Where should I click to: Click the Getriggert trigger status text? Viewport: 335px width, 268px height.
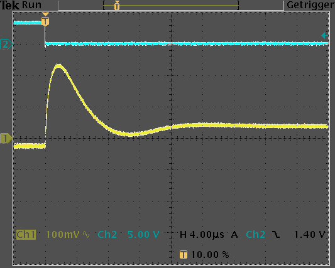coord(310,5)
